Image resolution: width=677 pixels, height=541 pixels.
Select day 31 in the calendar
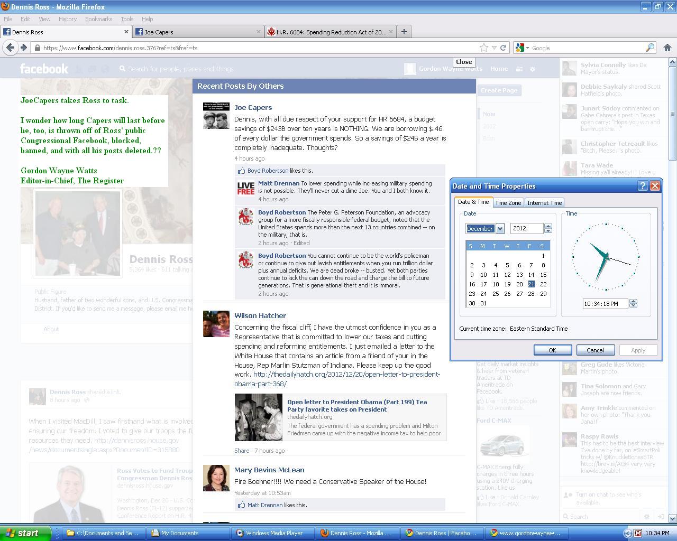483,303
